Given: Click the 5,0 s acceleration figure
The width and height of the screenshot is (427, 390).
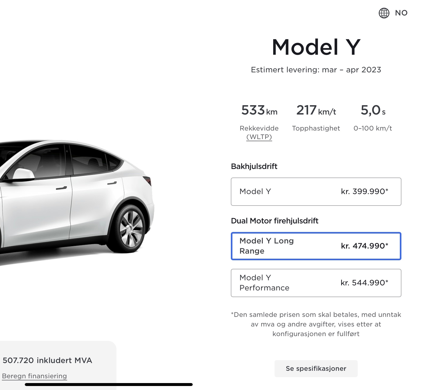Looking at the screenshot, I should pos(373,110).
